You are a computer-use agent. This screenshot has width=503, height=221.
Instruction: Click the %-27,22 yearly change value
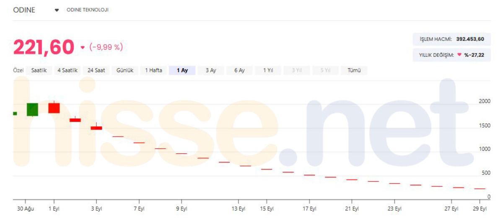tap(474, 55)
